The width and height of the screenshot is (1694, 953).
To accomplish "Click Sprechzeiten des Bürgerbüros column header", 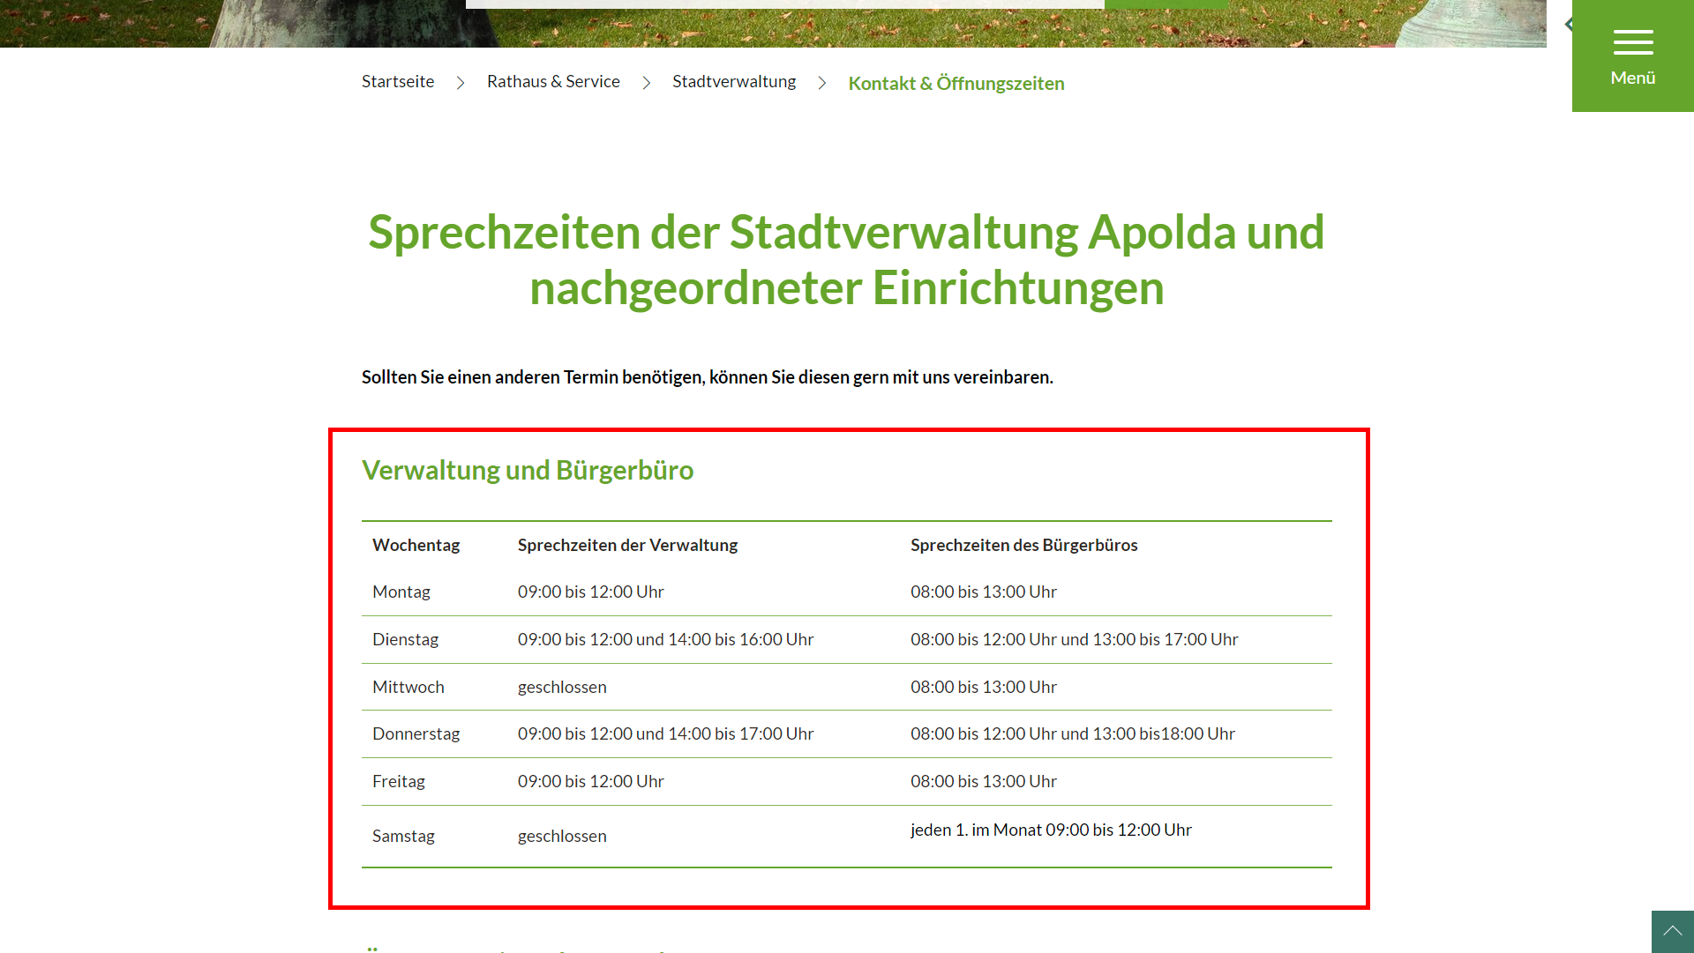I will pyautogui.click(x=1023, y=545).
